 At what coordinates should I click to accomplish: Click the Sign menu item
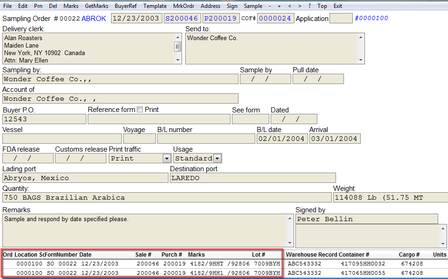point(232,6)
